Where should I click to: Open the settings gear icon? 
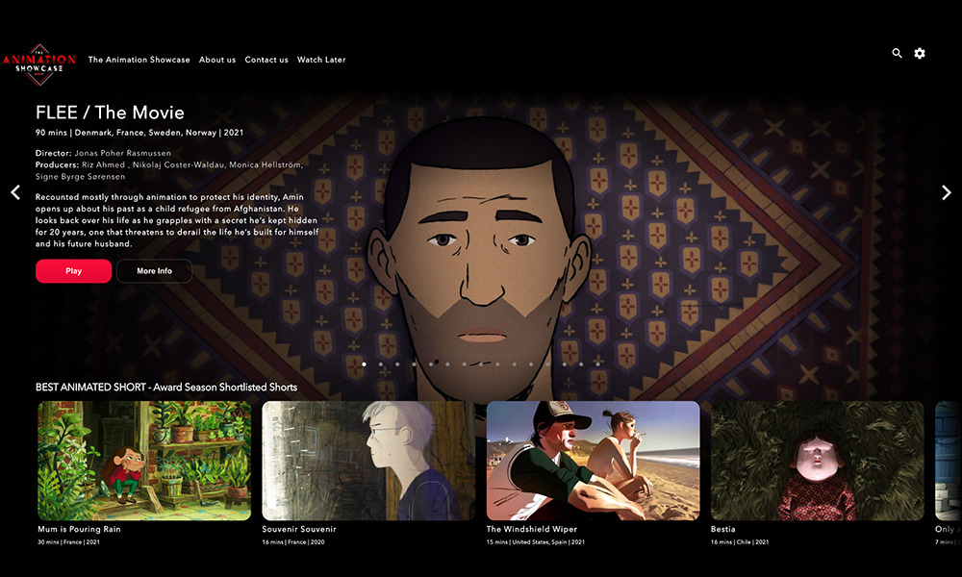click(920, 53)
